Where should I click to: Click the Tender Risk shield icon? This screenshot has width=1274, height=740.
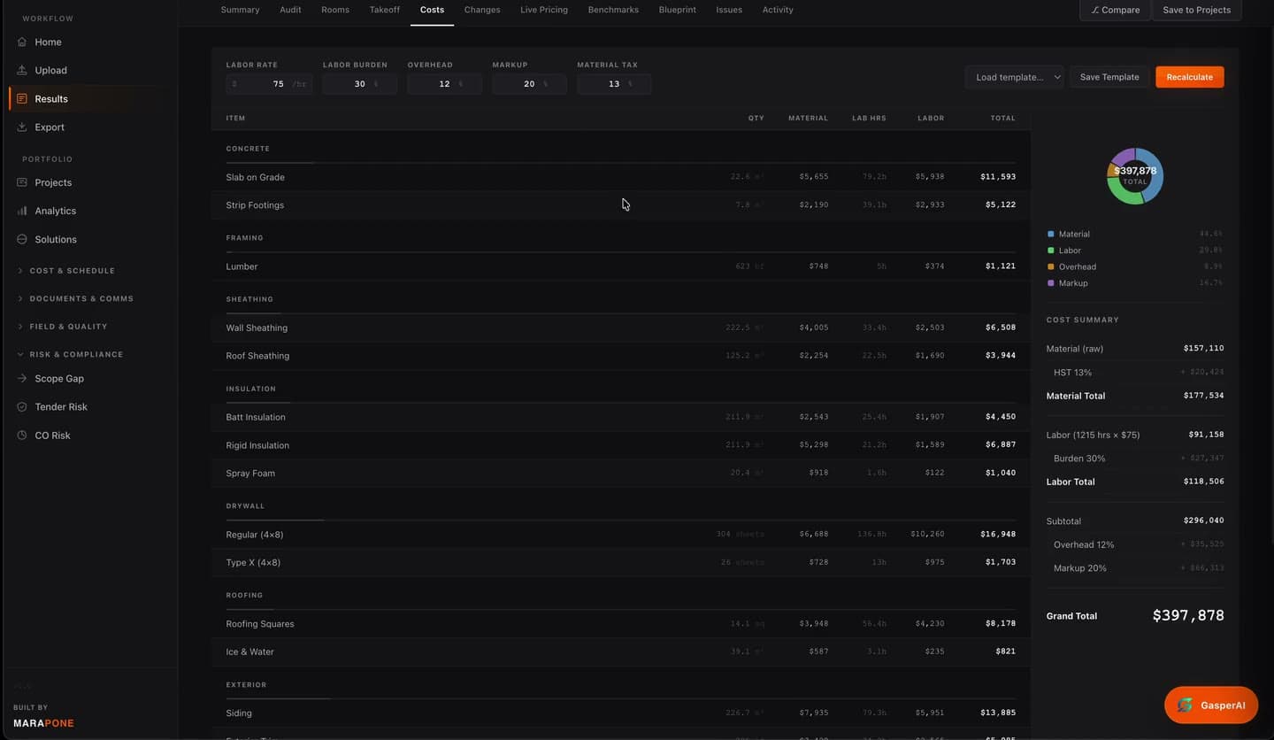[x=22, y=406]
